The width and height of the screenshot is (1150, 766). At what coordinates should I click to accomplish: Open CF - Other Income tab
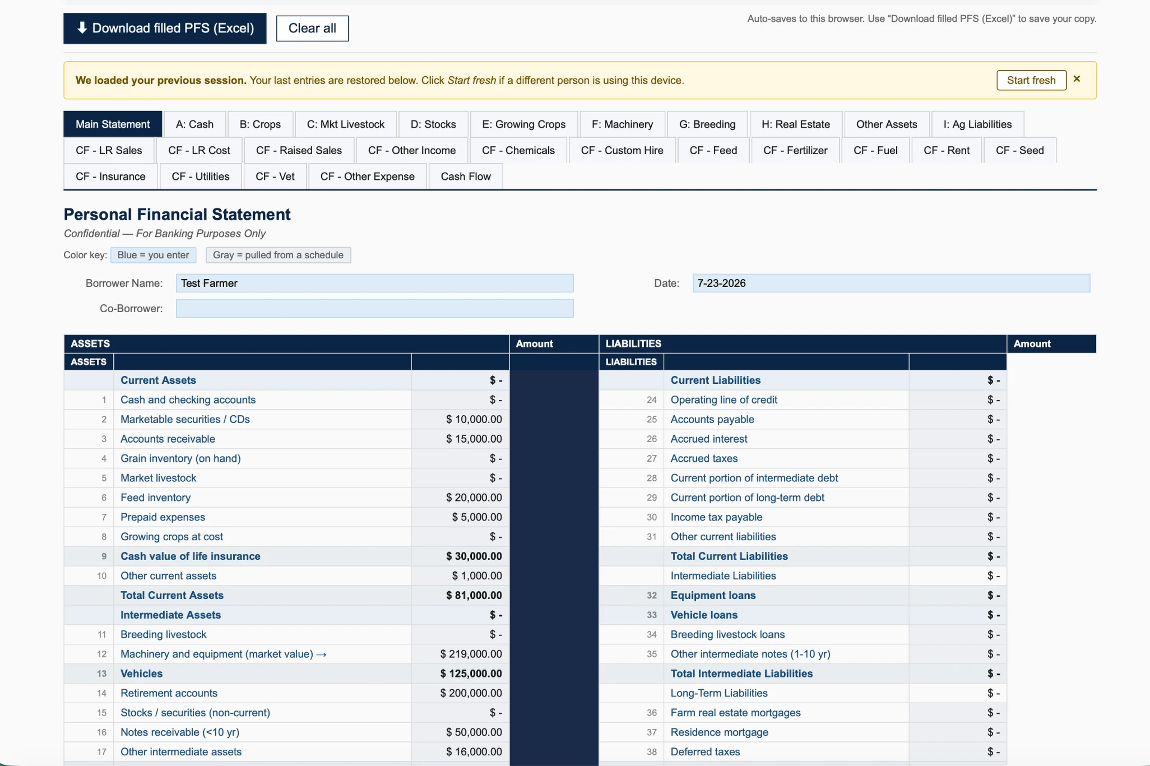point(412,150)
